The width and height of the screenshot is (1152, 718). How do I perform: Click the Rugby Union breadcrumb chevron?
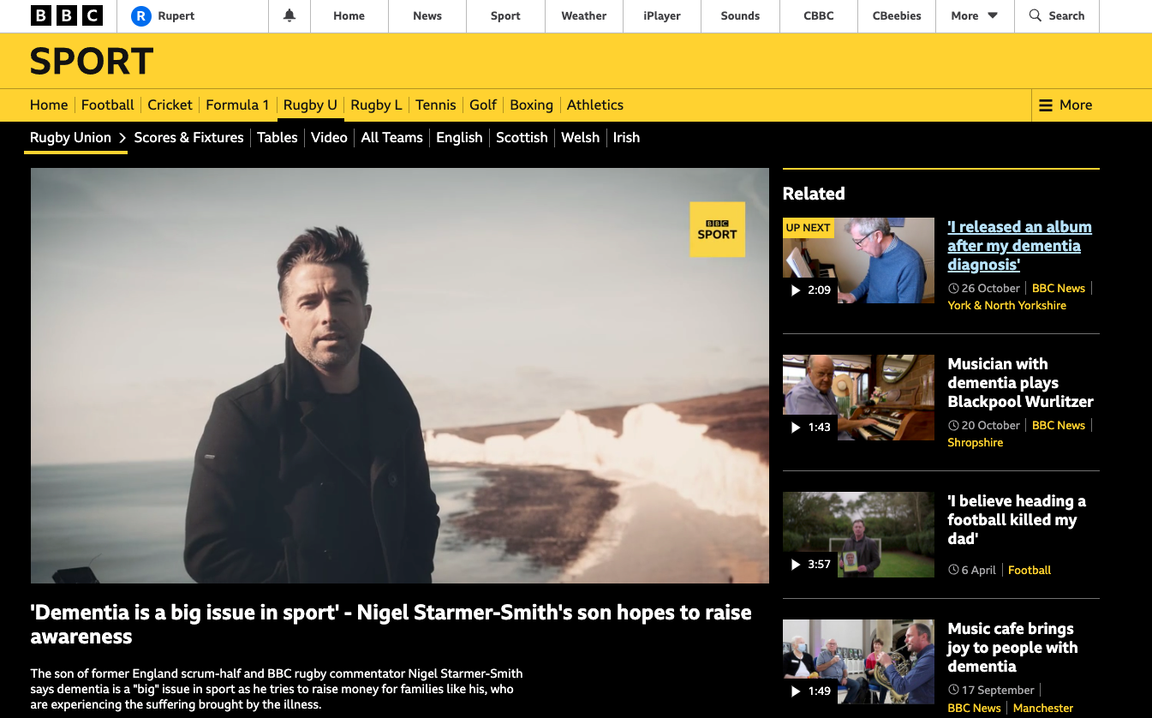pyautogui.click(x=122, y=138)
